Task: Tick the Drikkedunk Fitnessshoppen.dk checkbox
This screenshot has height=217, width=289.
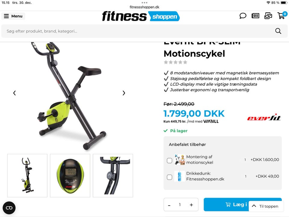Action: pos(169,177)
